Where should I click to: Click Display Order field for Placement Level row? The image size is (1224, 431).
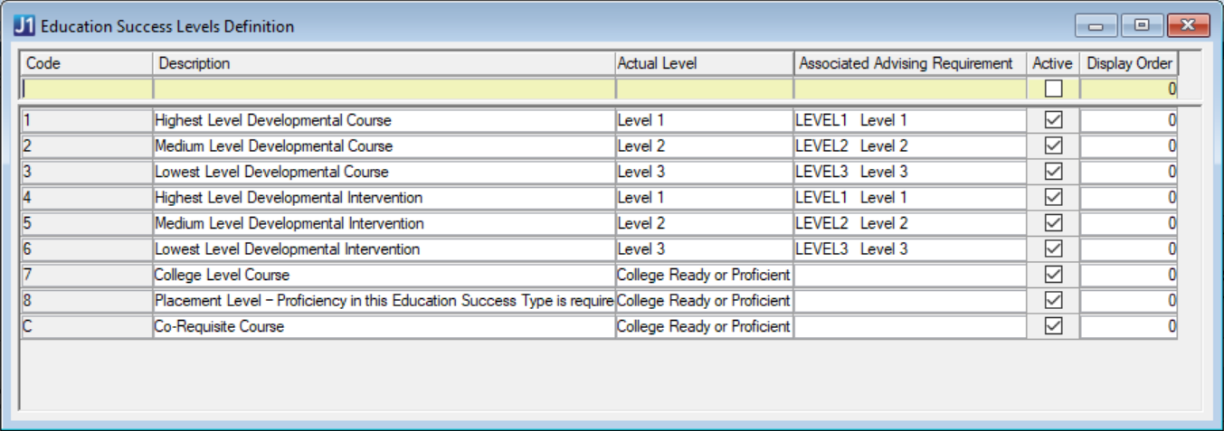tap(1128, 301)
